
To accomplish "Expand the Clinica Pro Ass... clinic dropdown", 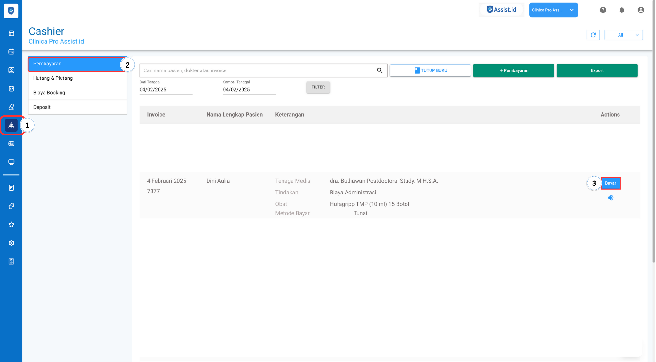I will pyautogui.click(x=553, y=10).
